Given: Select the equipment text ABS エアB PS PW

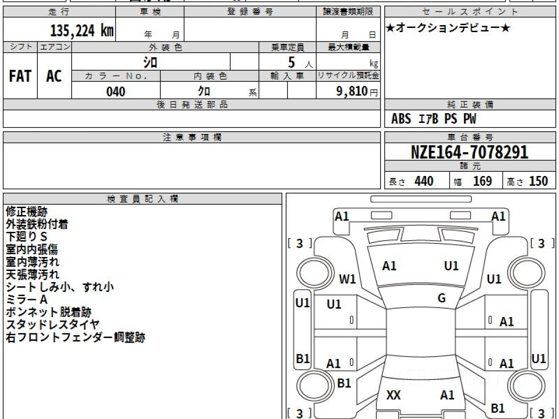Looking at the screenshot, I should 434,119.
